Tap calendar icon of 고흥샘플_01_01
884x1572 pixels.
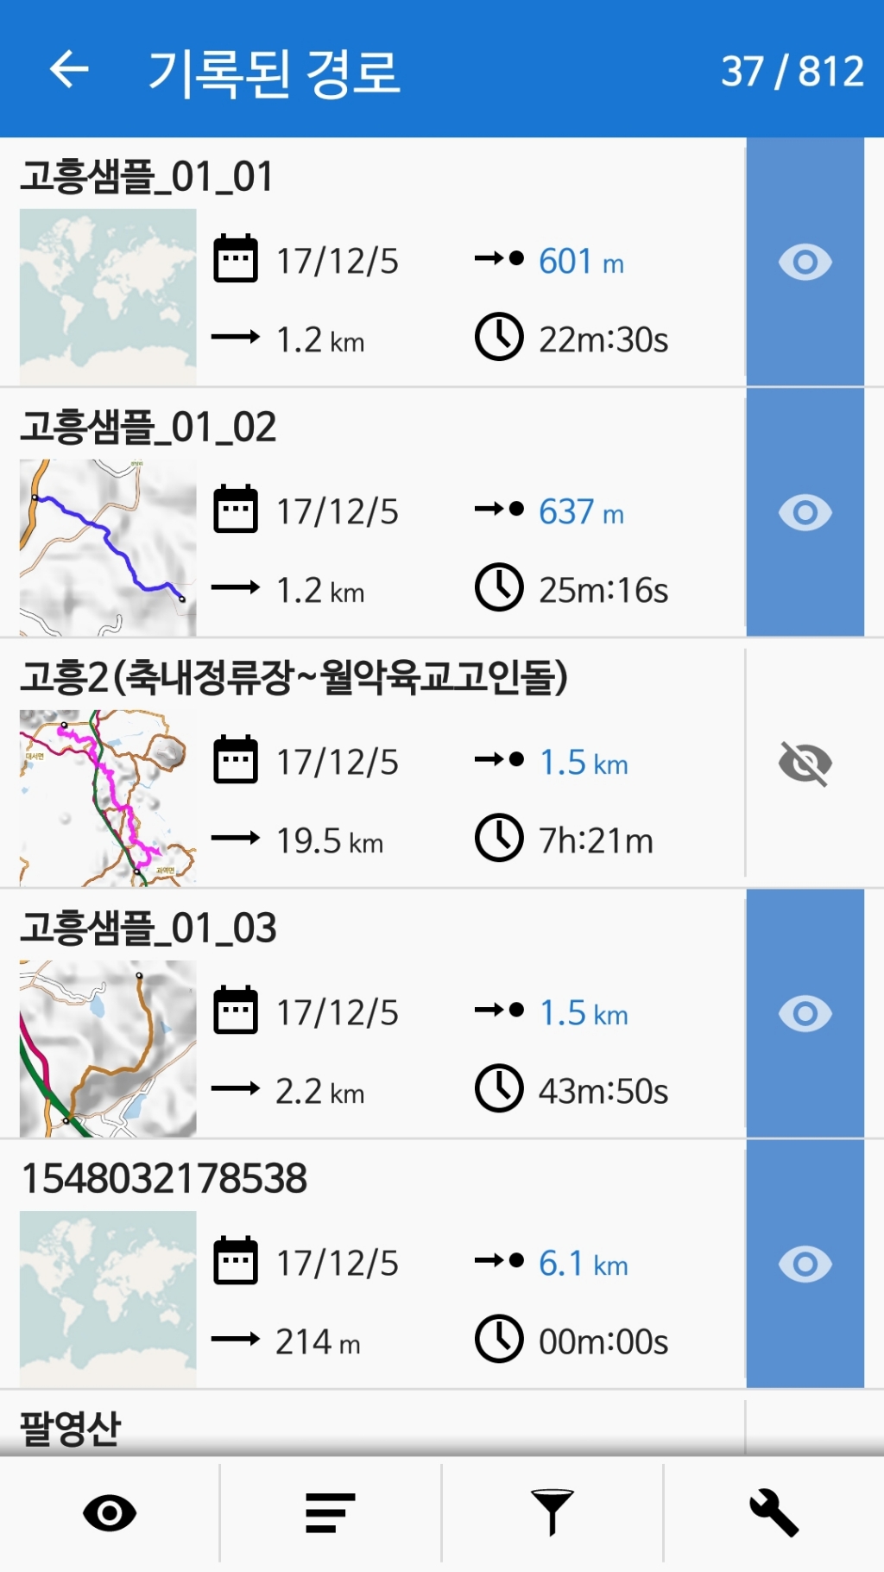(236, 259)
